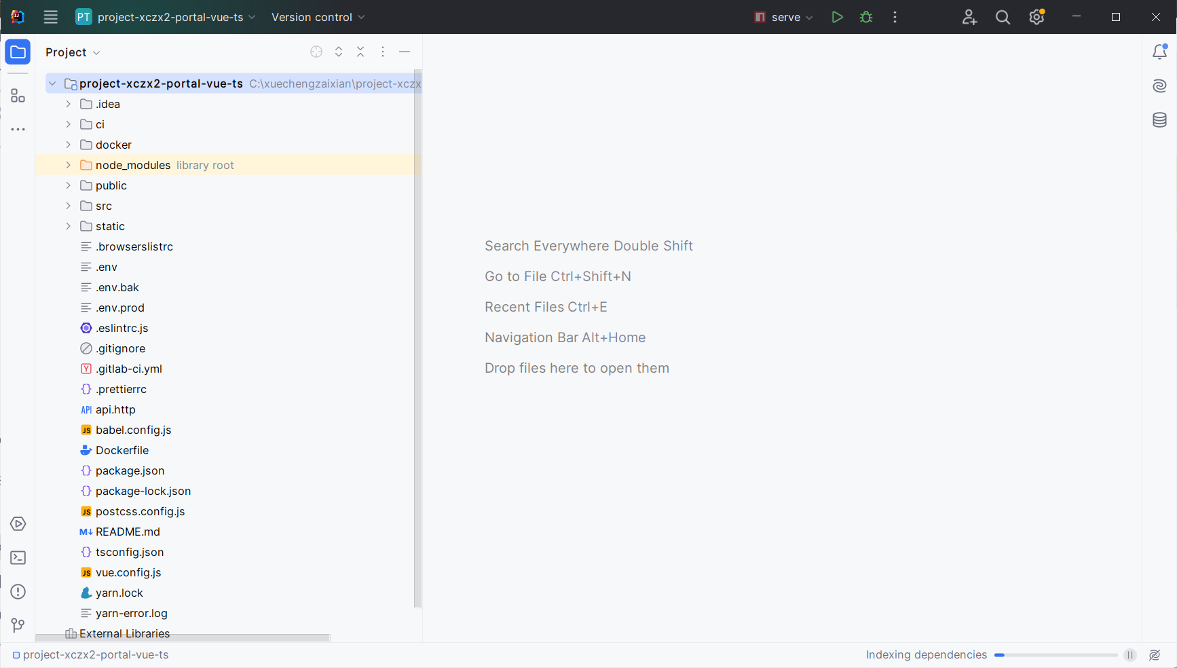Expand the node_modules folder

pyautogui.click(x=68, y=165)
